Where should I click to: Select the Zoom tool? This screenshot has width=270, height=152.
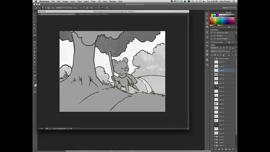(35, 79)
